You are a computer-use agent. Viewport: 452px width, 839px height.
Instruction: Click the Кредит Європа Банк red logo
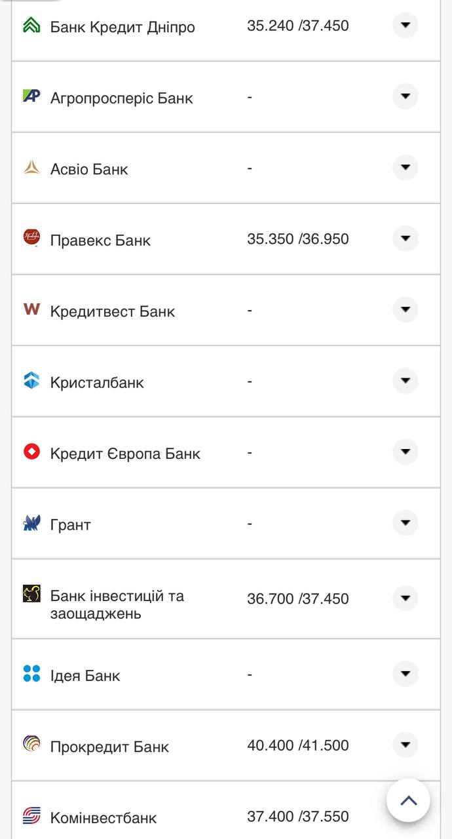[31, 452]
